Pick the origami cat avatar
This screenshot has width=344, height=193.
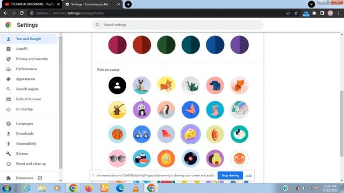click(142, 85)
